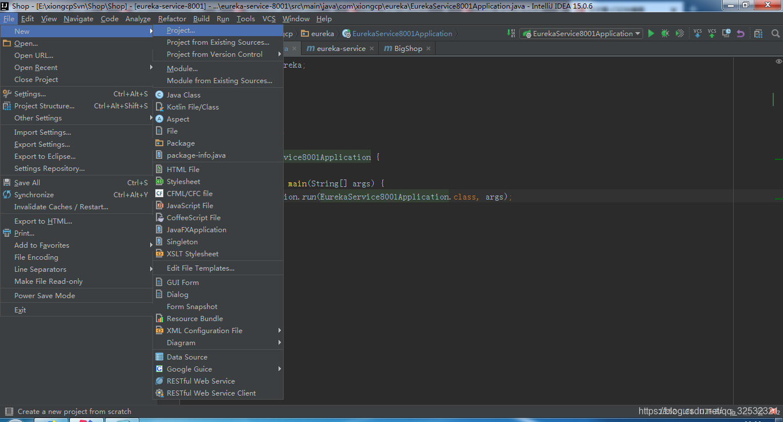Expand Diagram submenu
Image resolution: width=783 pixels, height=422 pixels.
click(218, 342)
